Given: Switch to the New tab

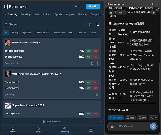Looking at the screenshot, I should 36,14.
